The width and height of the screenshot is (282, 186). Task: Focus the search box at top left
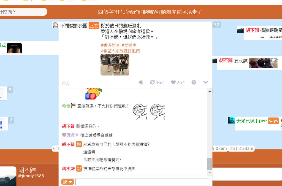click(23, 12)
